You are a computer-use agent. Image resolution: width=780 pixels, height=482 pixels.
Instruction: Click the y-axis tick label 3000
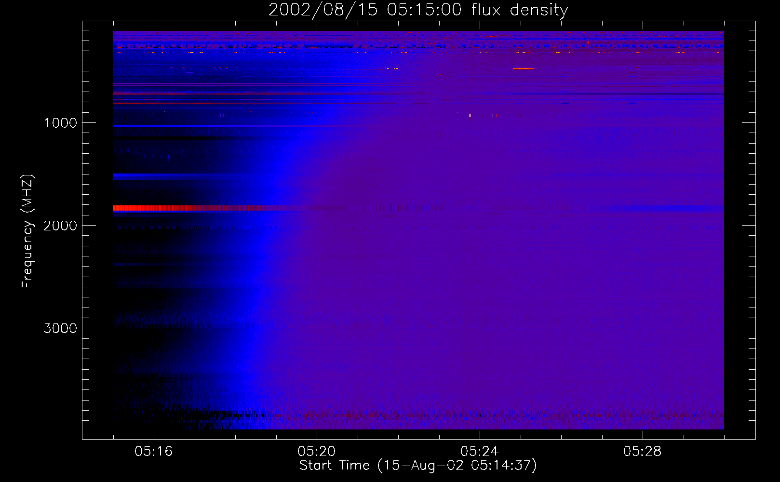tap(60, 328)
